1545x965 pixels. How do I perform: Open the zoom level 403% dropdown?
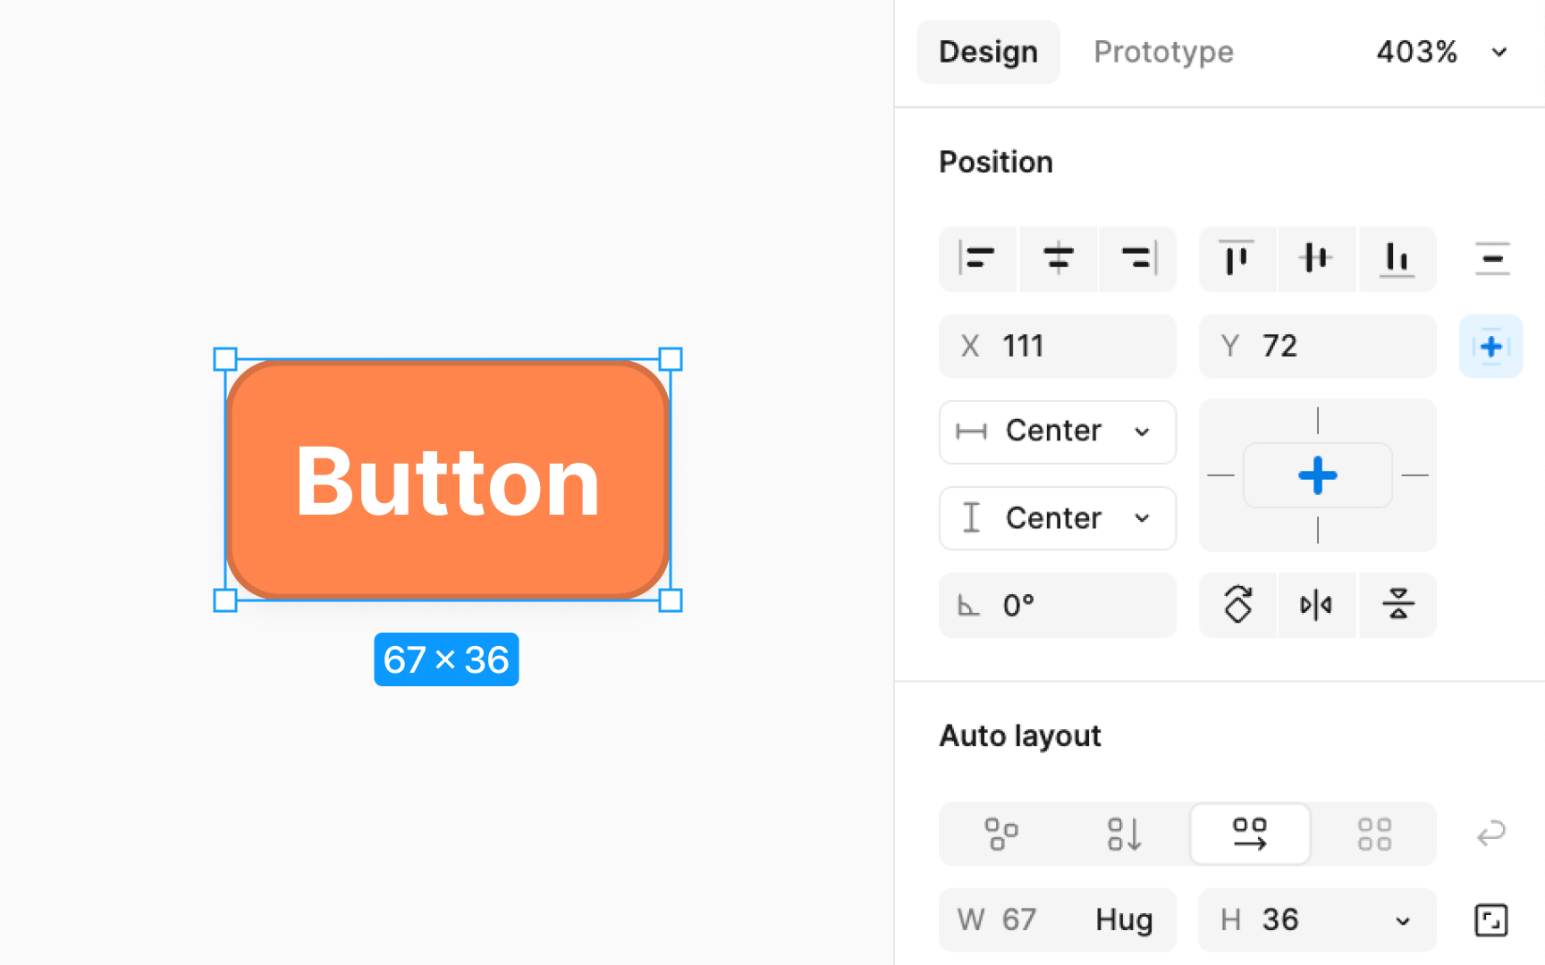[x=1439, y=52]
